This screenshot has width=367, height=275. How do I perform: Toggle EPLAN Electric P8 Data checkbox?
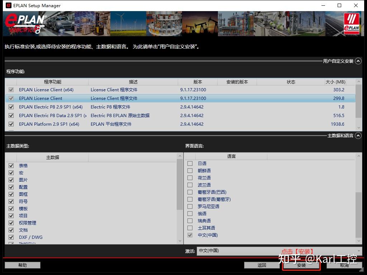[11, 116]
